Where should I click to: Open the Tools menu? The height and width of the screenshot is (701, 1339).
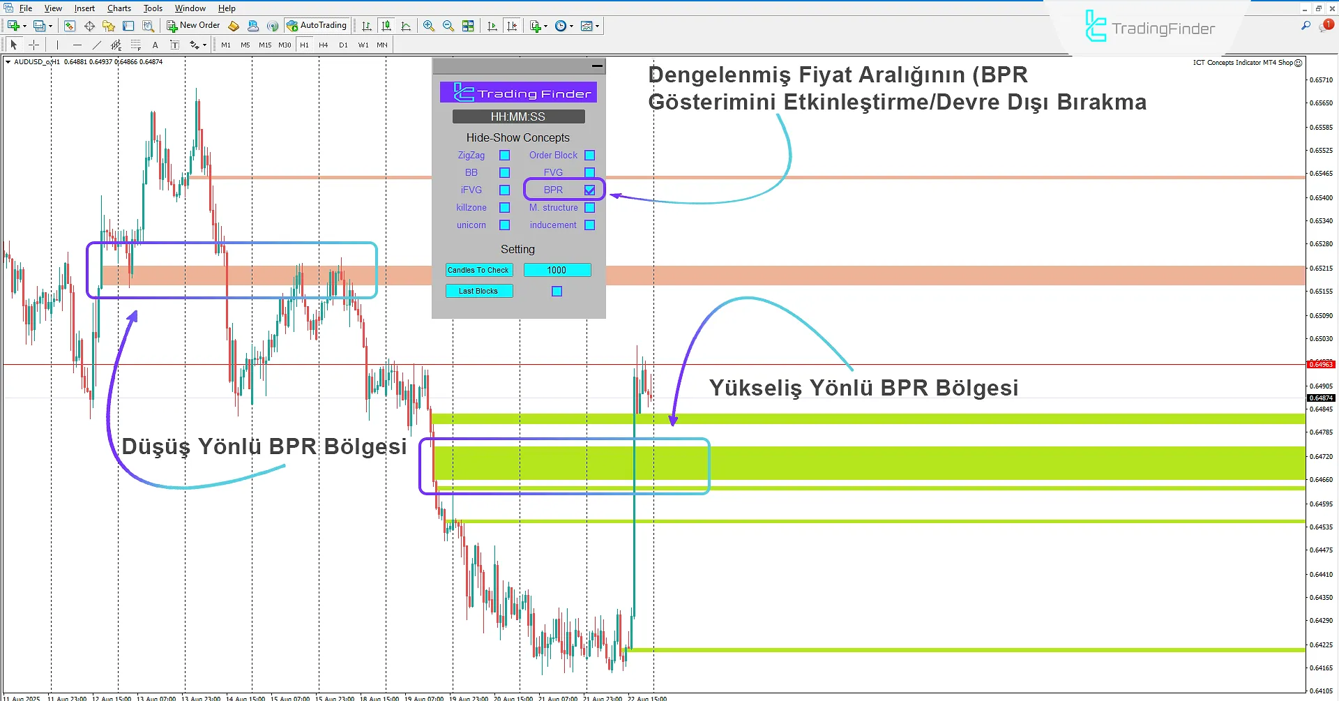point(153,8)
